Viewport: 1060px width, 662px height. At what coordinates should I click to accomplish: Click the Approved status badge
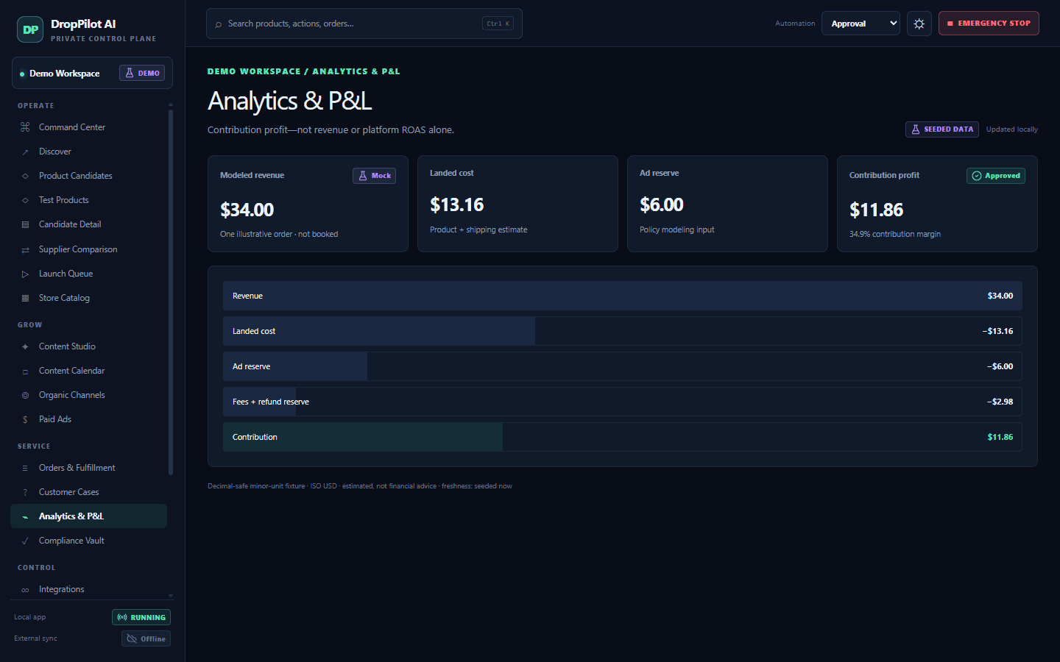[x=996, y=176]
